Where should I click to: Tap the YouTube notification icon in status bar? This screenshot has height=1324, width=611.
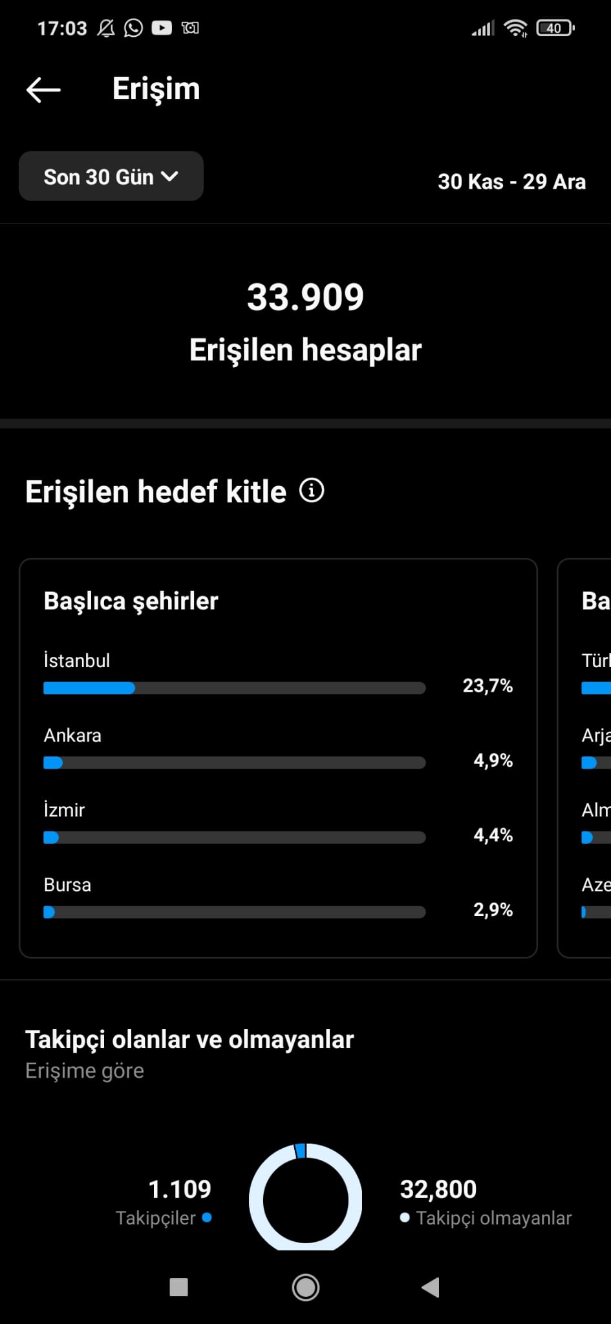pos(162,28)
